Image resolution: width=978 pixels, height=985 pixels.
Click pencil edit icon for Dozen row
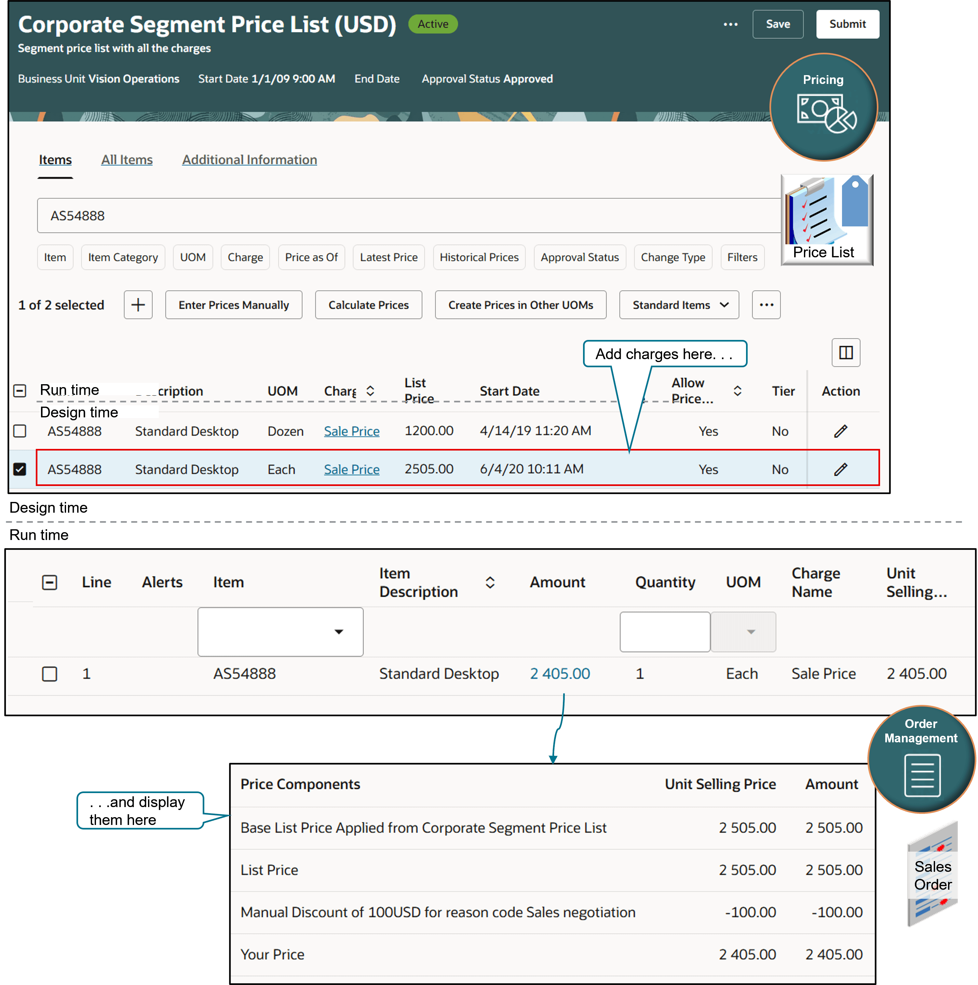click(x=840, y=431)
